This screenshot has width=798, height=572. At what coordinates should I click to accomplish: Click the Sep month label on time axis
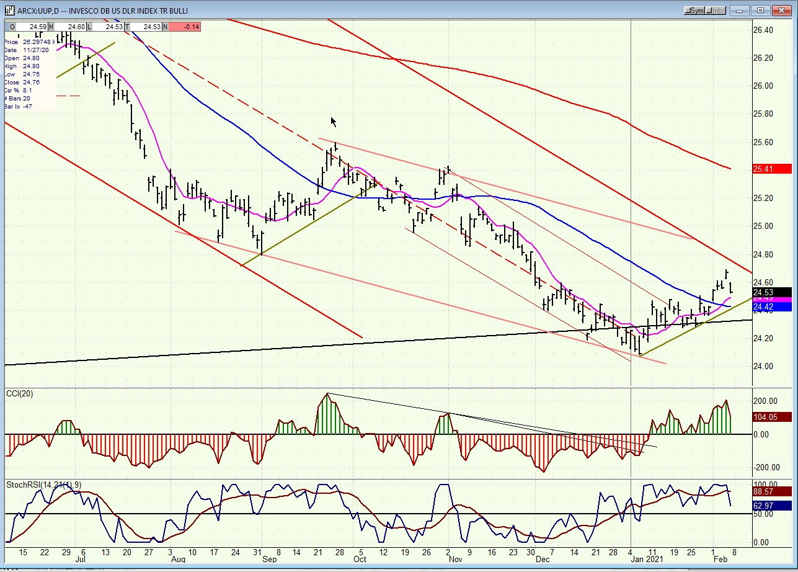pos(270,559)
